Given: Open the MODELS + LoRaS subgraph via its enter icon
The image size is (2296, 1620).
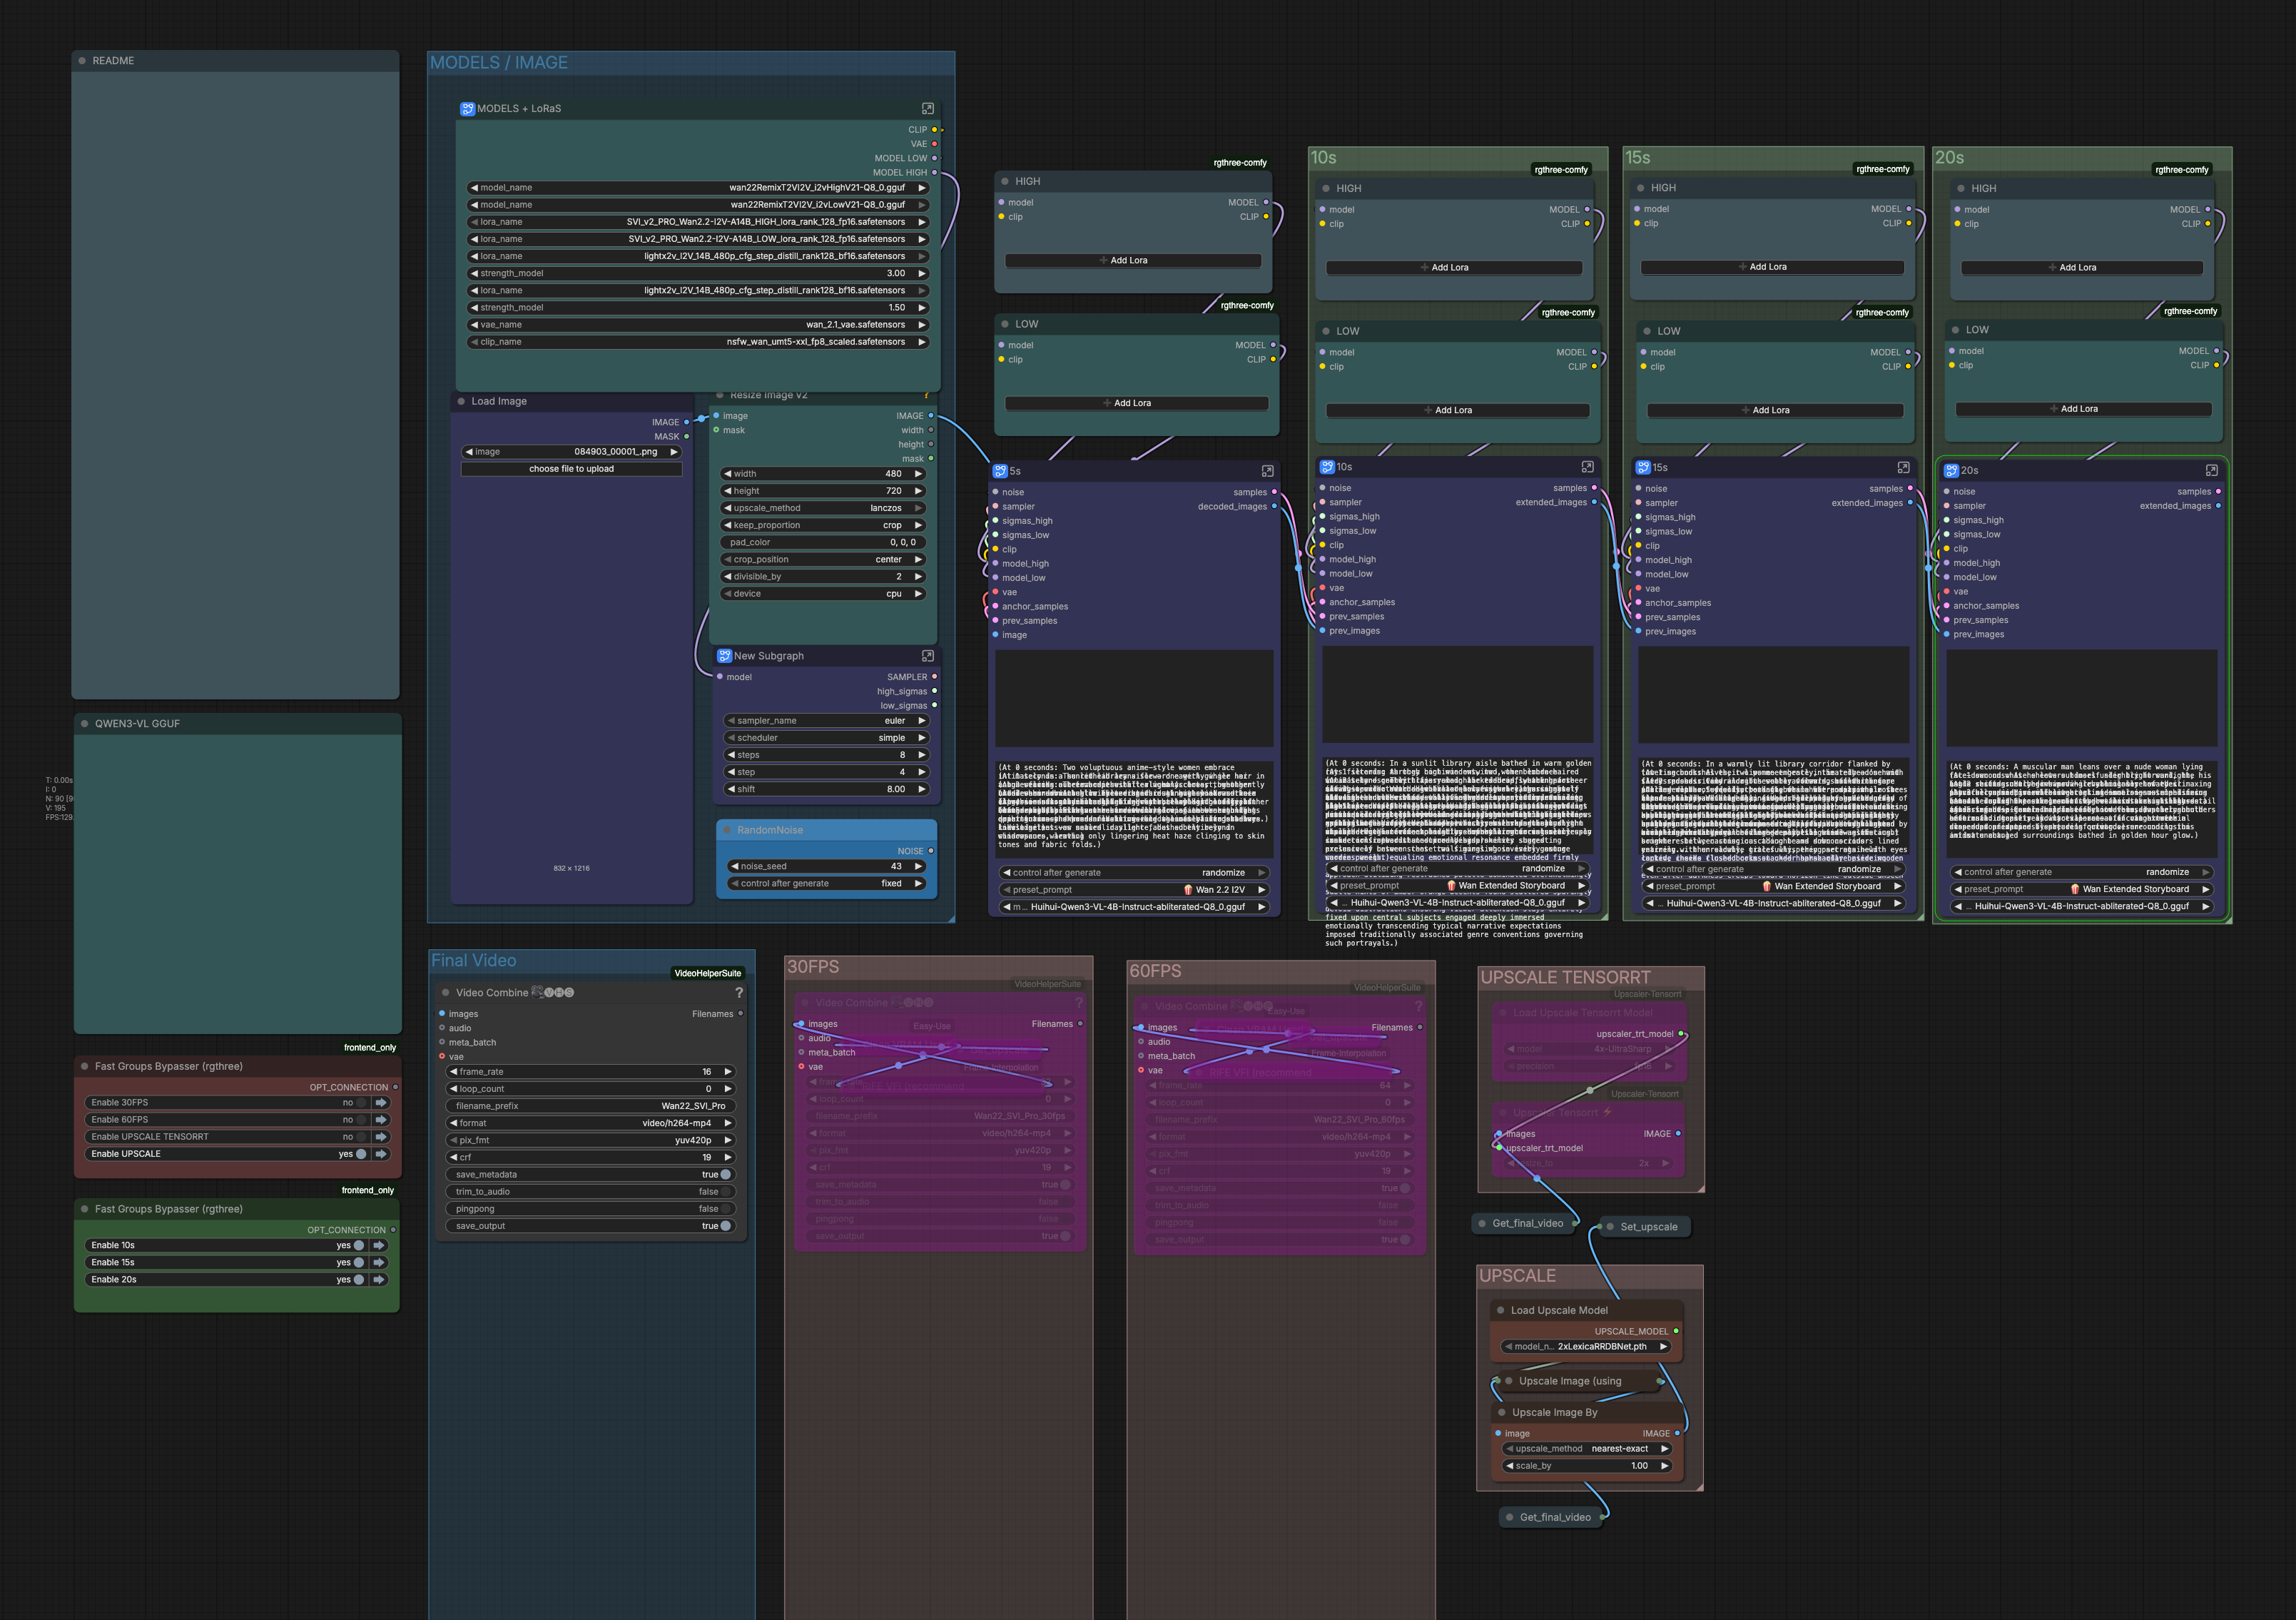Looking at the screenshot, I should 927,108.
